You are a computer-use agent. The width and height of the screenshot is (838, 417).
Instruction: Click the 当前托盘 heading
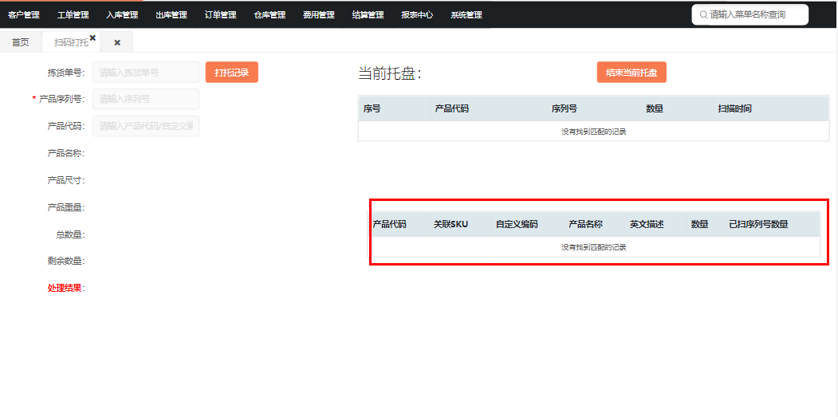[x=390, y=74]
